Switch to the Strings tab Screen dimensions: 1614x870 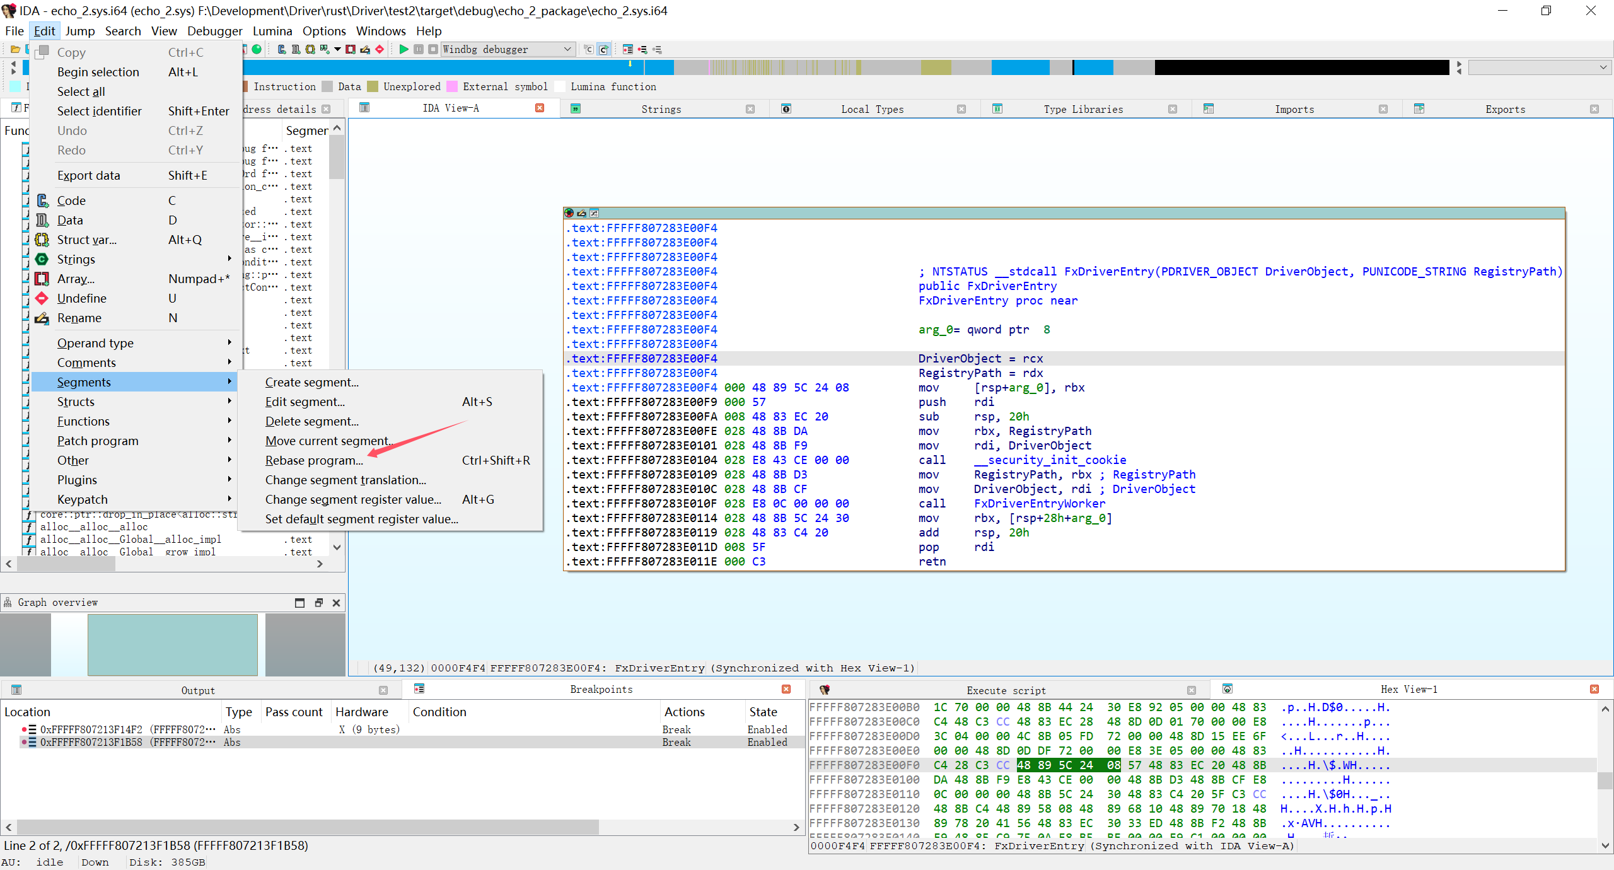(x=661, y=109)
